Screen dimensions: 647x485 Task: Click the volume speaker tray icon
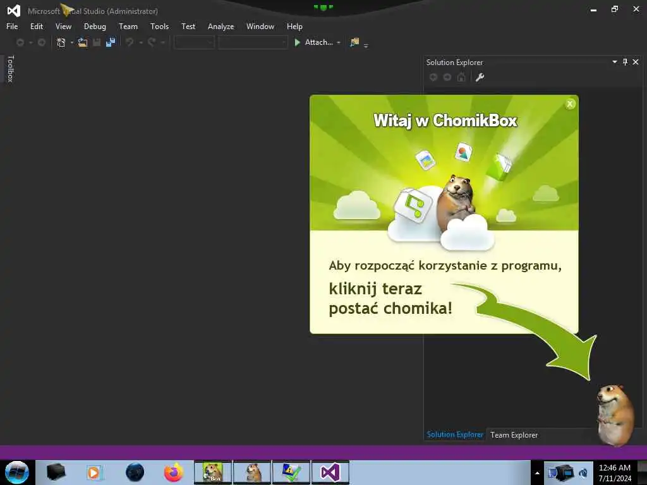(583, 472)
